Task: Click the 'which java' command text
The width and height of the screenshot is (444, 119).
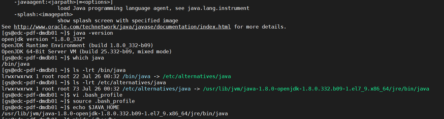Action: coord(88,58)
